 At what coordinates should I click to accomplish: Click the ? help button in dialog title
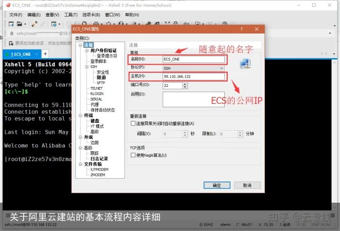coord(241,29)
